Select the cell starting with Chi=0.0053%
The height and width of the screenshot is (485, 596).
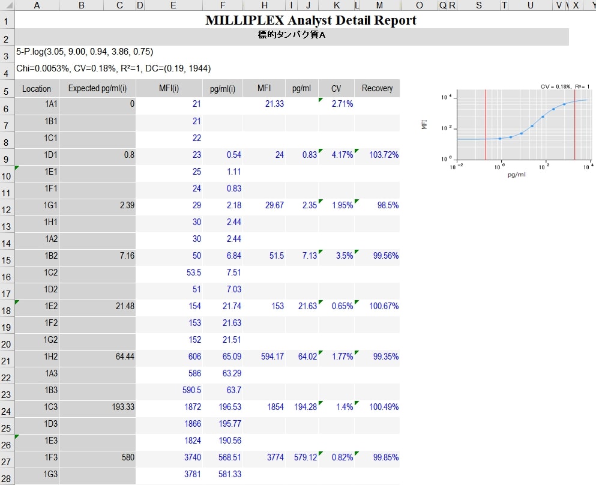[x=113, y=68]
